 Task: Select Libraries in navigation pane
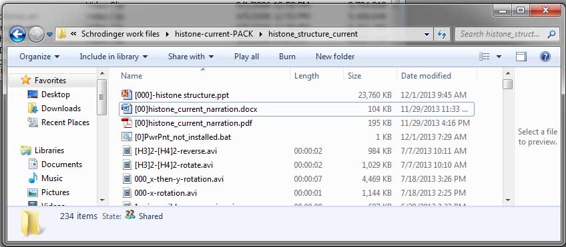[49, 150]
